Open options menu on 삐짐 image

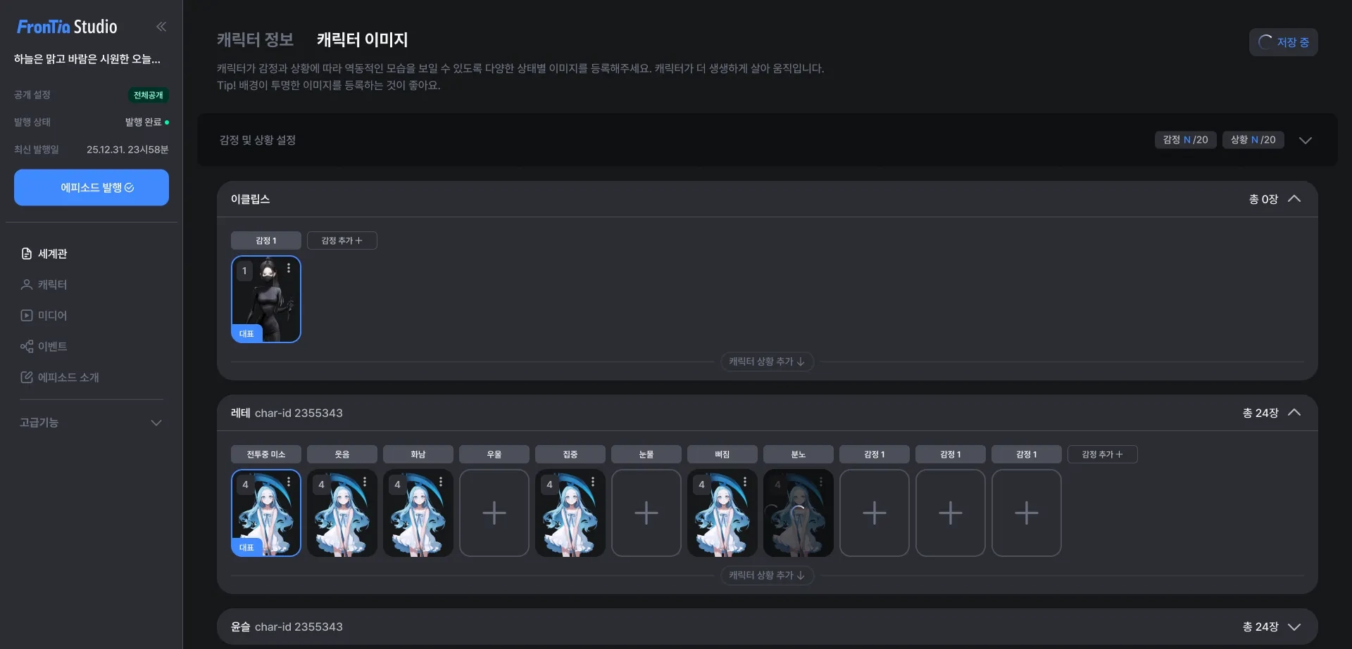click(x=745, y=482)
